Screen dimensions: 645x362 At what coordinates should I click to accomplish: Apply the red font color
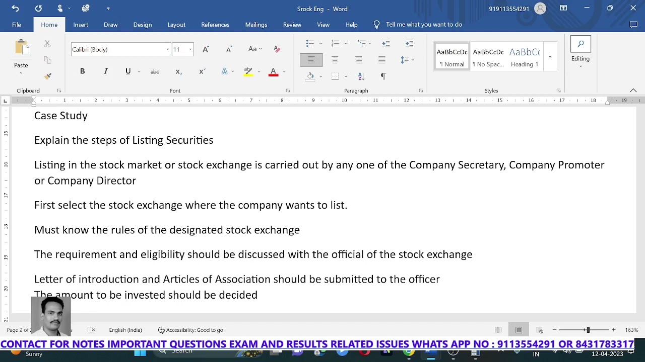[x=273, y=71]
